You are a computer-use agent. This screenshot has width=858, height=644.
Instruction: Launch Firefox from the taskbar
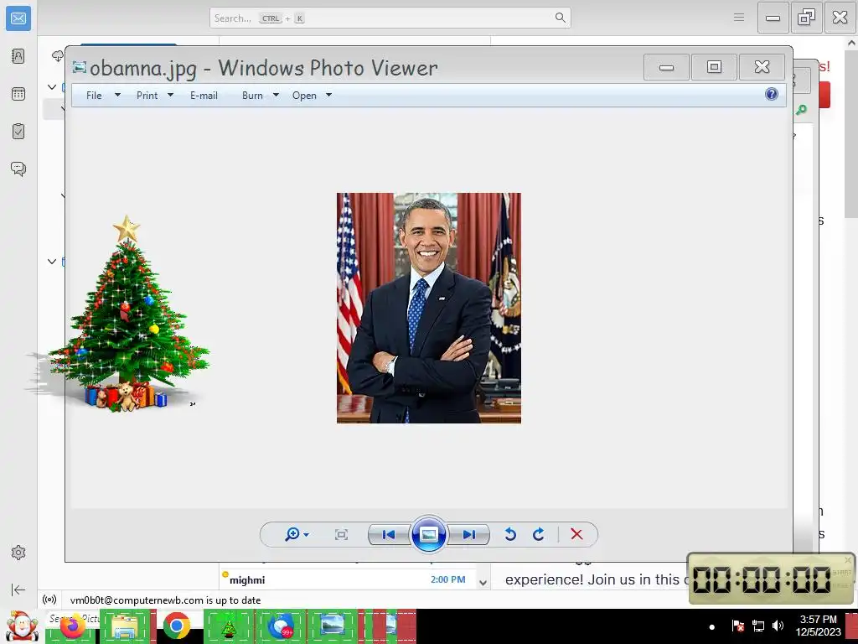[x=72, y=626]
